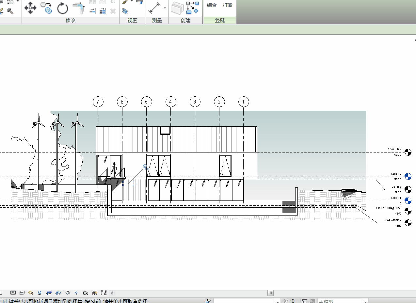Toggle Reveal Hidden Elements lightbulb

(76, 293)
